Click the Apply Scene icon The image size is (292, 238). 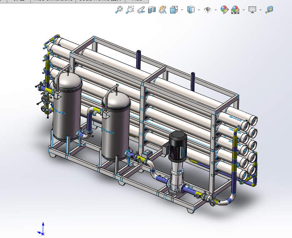click(235, 10)
